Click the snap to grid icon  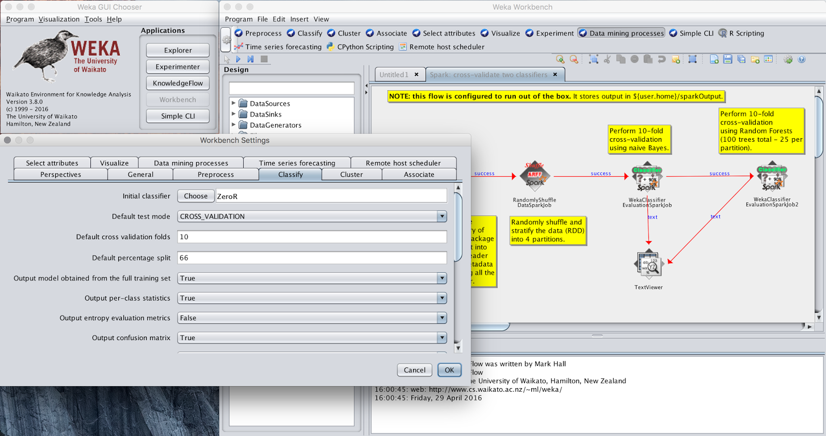pos(692,59)
